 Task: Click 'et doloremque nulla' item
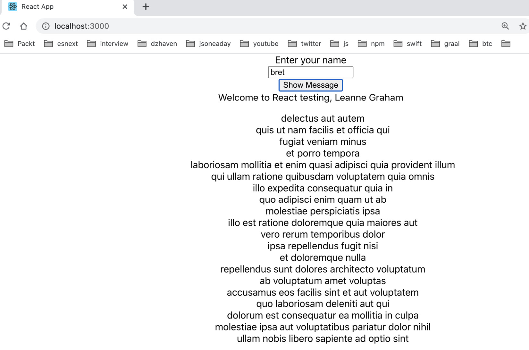[323, 258]
